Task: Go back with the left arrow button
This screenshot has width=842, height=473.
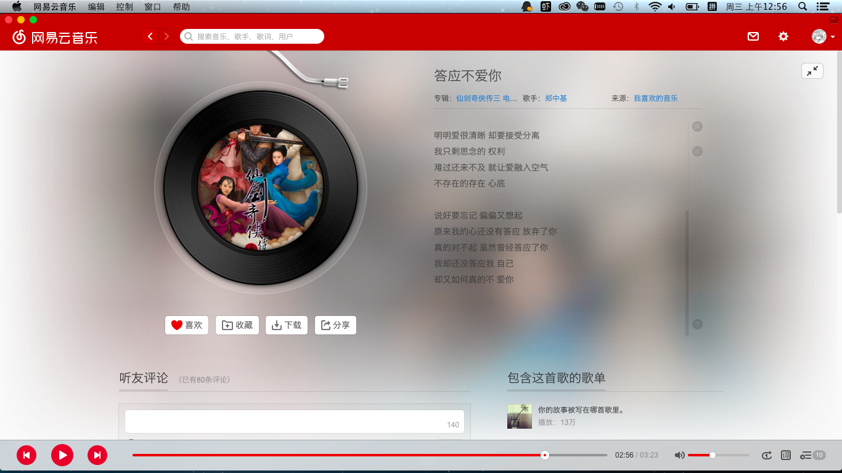Action: tap(150, 36)
